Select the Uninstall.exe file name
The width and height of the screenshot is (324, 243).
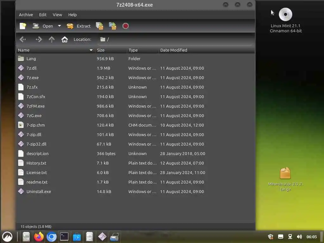pos(39,191)
